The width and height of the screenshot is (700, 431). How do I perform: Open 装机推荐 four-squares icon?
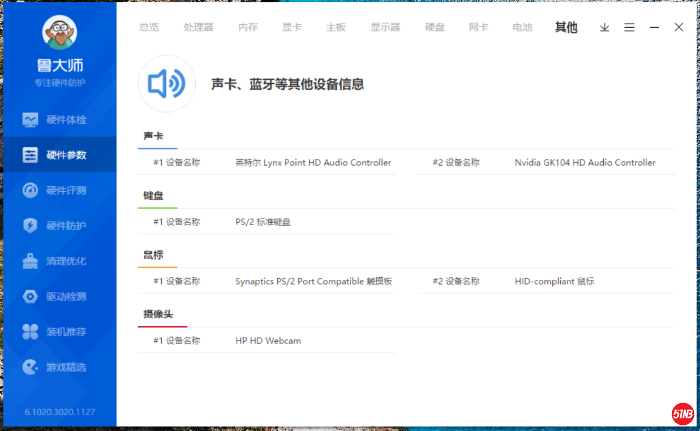[30, 332]
